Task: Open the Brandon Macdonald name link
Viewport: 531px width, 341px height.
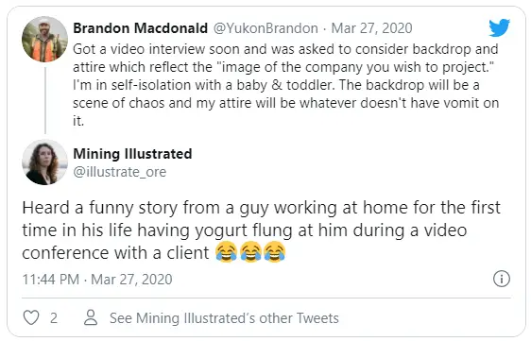Action: tap(140, 28)
